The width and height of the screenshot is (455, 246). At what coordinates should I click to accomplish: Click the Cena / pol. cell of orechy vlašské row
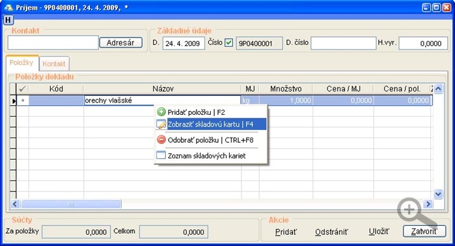tap(403, 101)
